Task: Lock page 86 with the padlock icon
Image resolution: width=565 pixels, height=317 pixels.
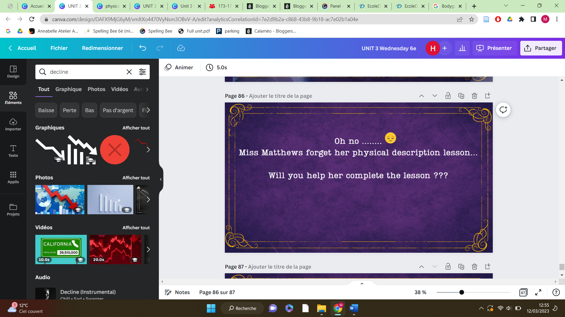Action: tap(448, 96)
